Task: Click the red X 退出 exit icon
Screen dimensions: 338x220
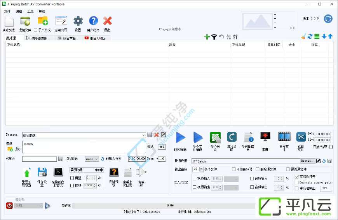Action: click(107, 21)
